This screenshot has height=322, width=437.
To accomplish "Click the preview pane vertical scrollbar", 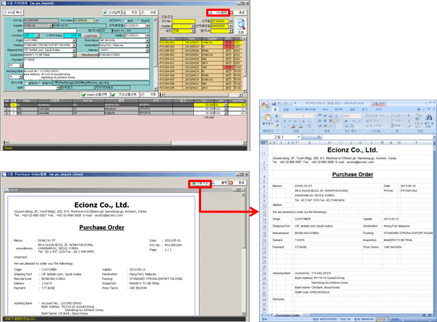I will (243, 253).
